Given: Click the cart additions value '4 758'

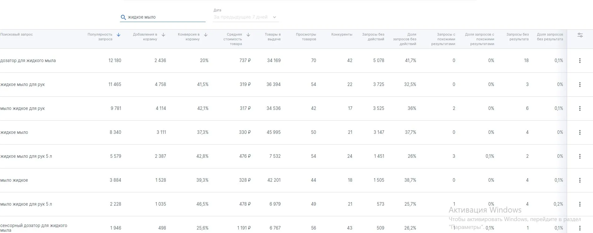Looking at the screenshot, I should [160, 84].
